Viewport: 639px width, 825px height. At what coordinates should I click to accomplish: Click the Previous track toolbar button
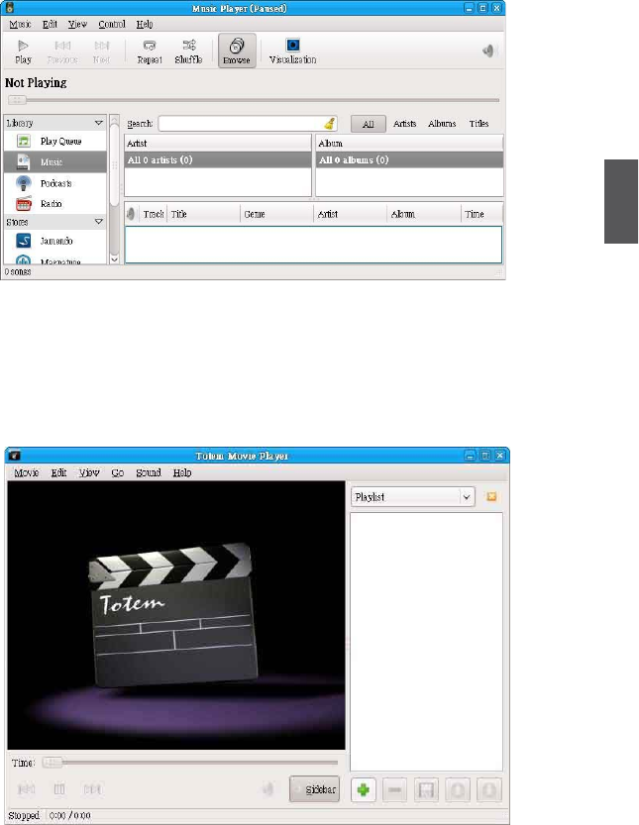pos(62,52)
